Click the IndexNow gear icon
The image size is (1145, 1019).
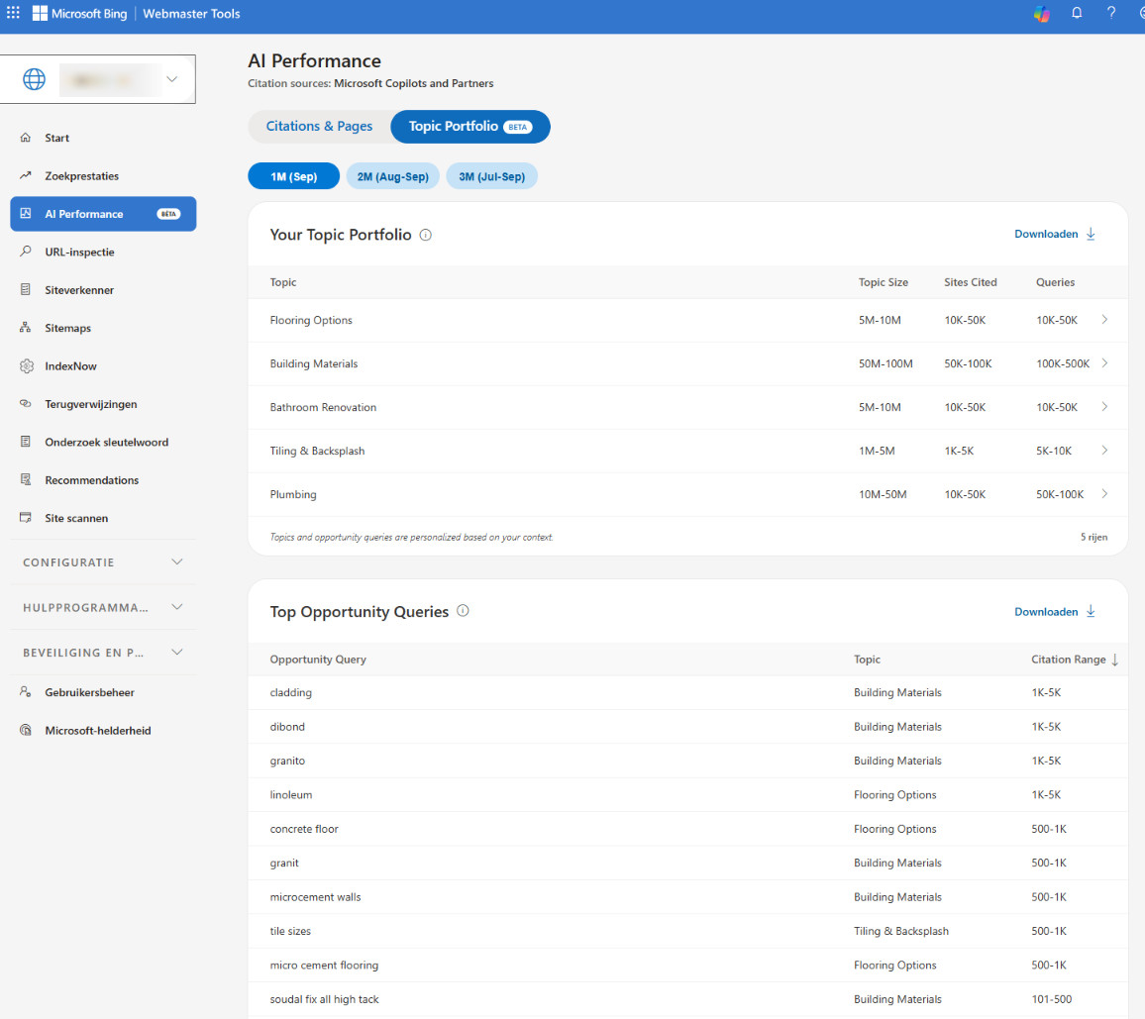pyautogui.click(x=27, y=365)
